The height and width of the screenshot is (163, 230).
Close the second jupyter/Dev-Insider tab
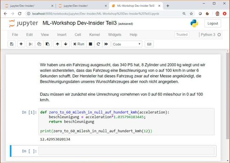106,6
